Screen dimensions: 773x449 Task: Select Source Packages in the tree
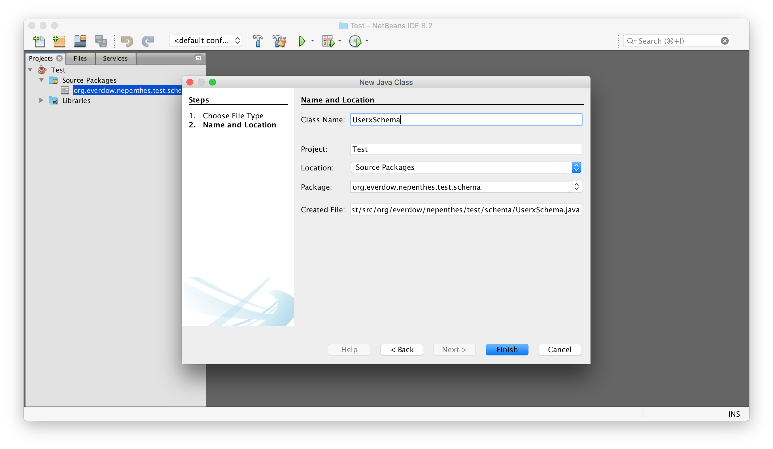click(89, 80)
